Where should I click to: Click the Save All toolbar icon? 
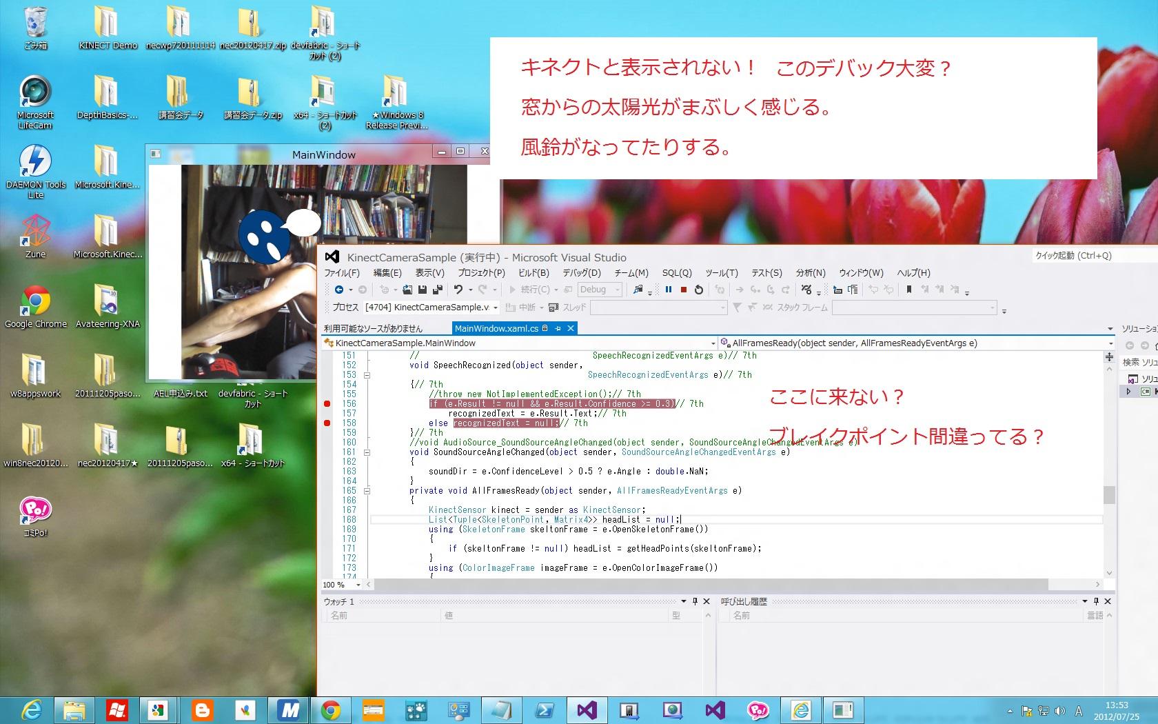437,290
